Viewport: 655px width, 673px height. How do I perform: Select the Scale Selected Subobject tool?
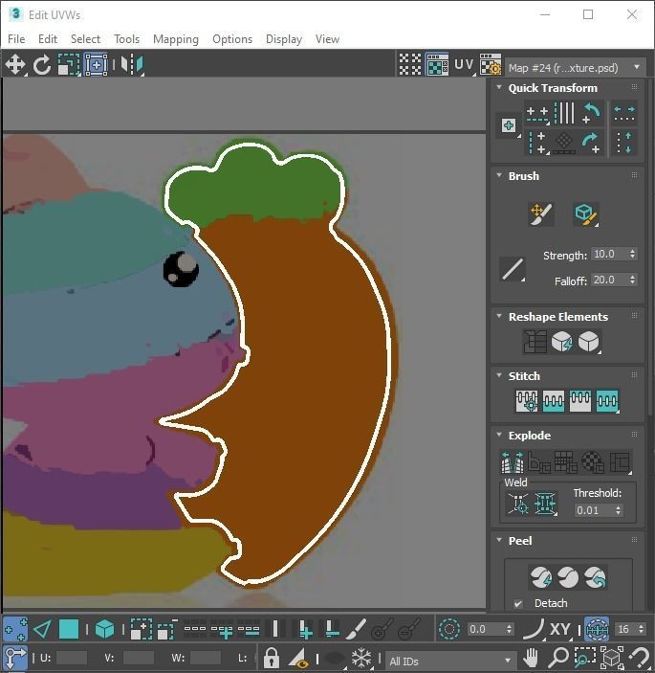[x=69, y=65]
